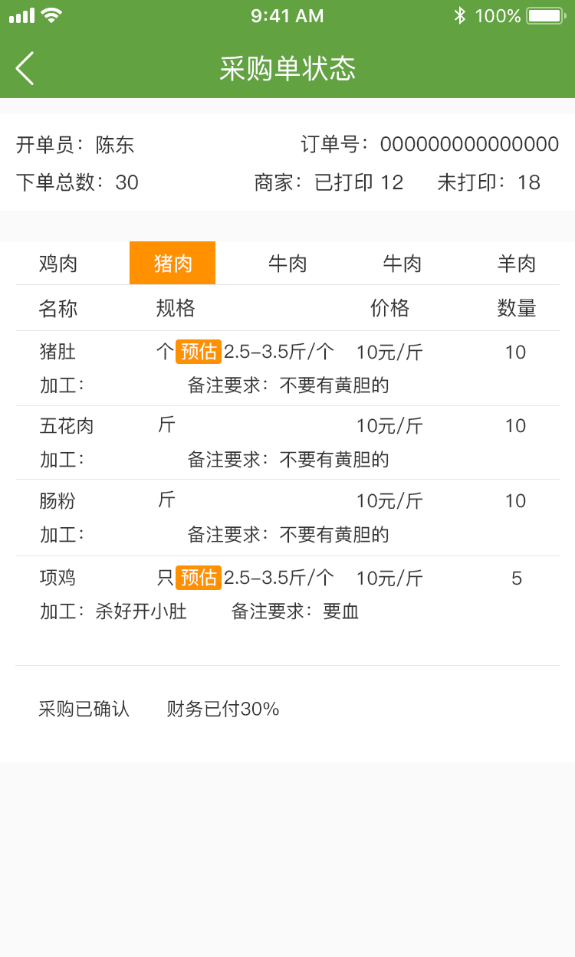The height and width of the screenshot is (957, 575).
Task: Tap the 已打印 12 count
Action: point(359,182)
